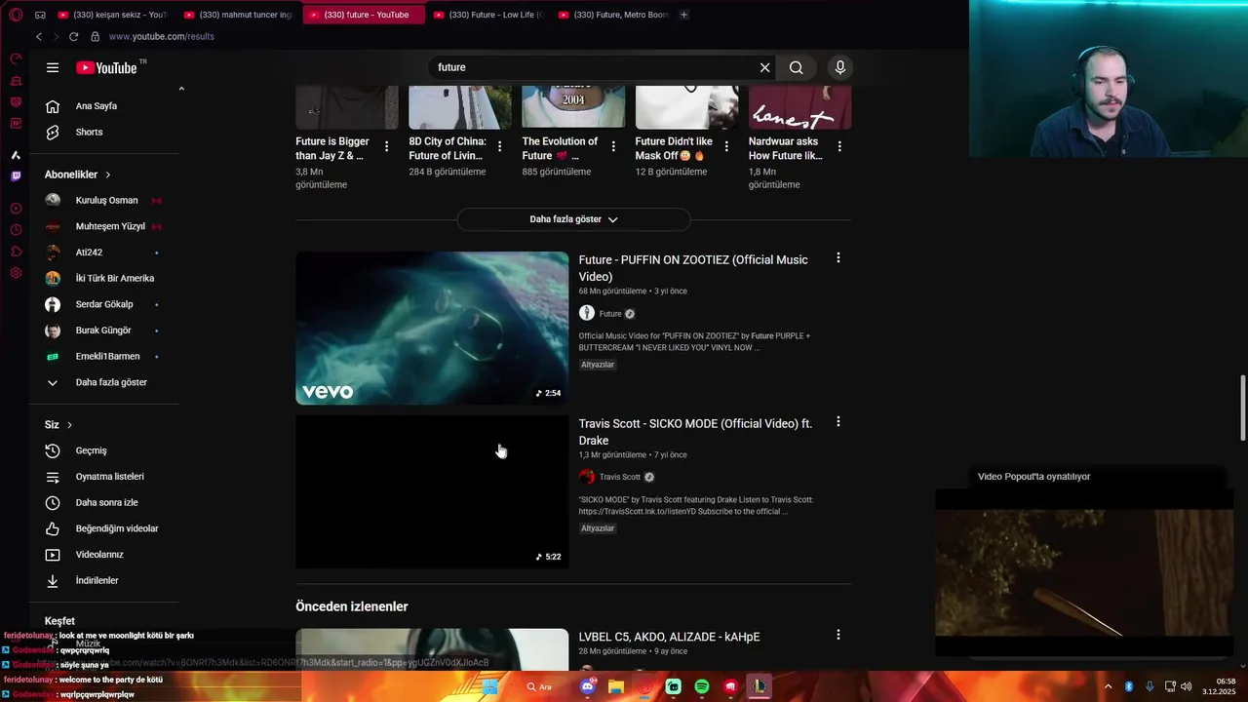Screen dimensions: 1248x702
Task: Open the Serdar Gökalp channel
Action: click(105, 304)
